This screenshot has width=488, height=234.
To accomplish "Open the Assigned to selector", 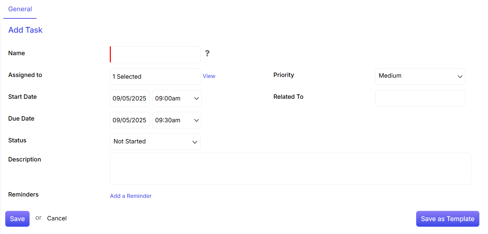I will 155,77.
